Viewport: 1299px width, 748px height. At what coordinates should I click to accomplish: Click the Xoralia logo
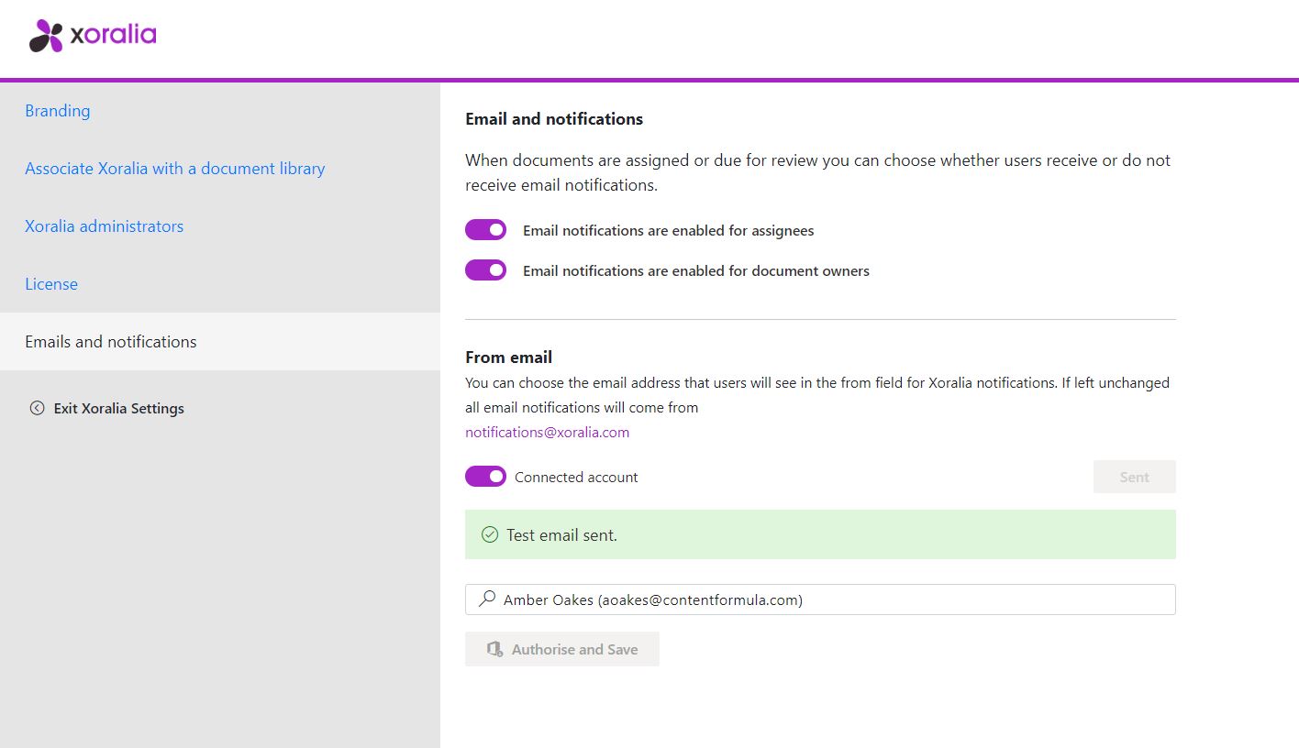(x=93, y=36)
